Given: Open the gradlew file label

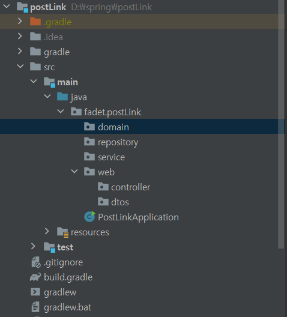Looking at the screenshot, I should (60, 292).
